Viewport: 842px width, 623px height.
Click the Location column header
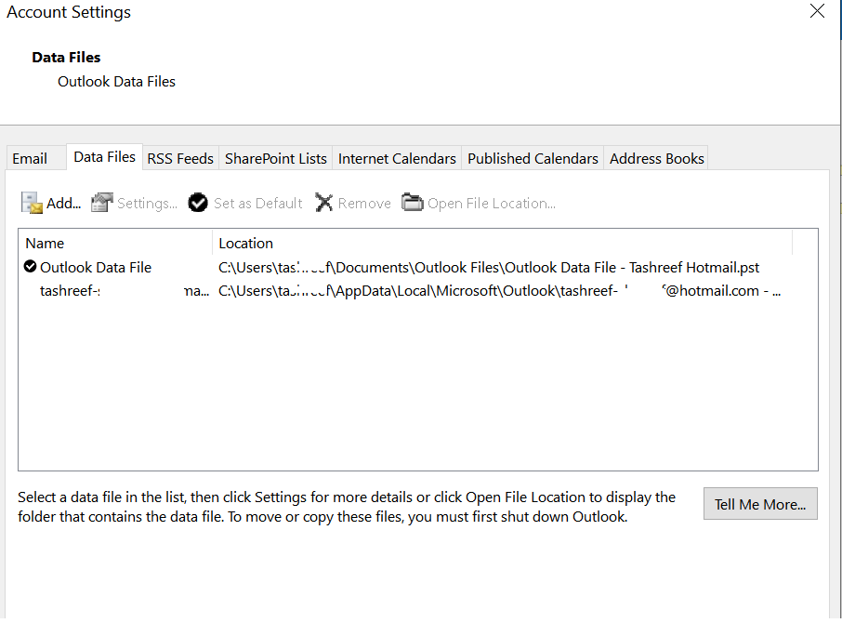click(x=503, y=244)
